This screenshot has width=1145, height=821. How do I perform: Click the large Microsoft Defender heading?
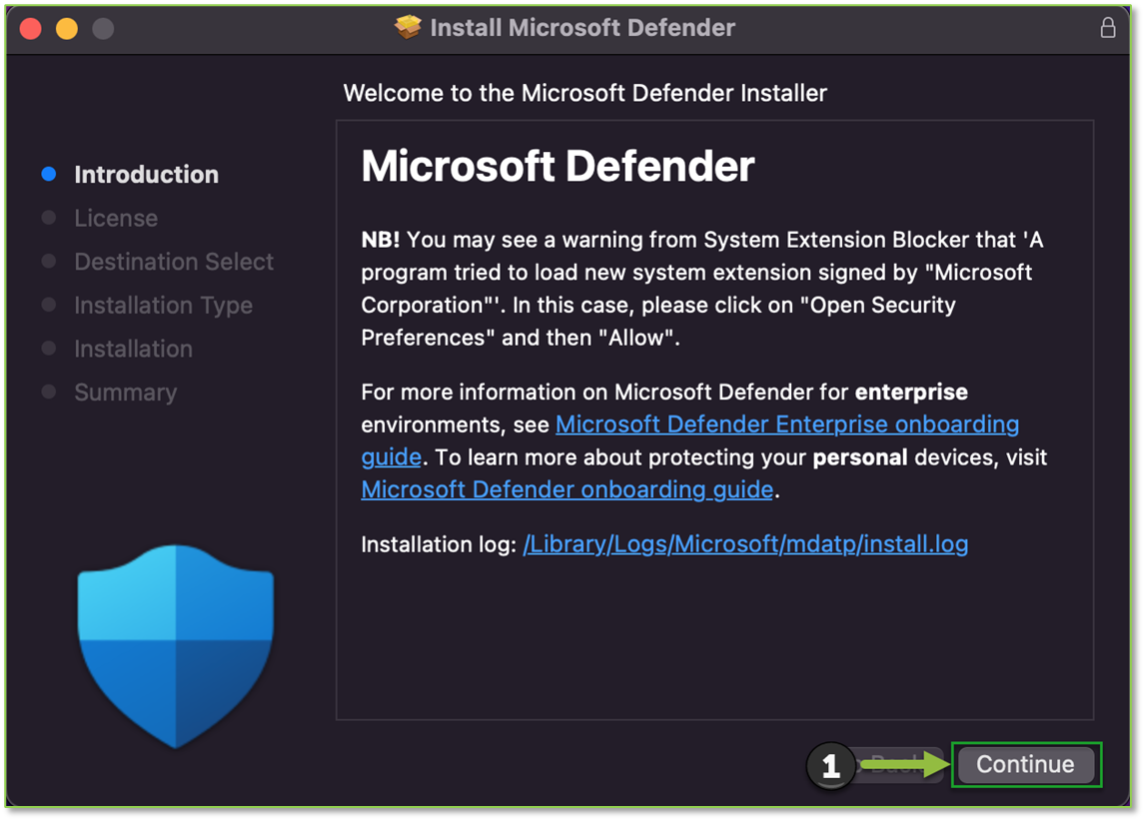[x=558, y=167]
